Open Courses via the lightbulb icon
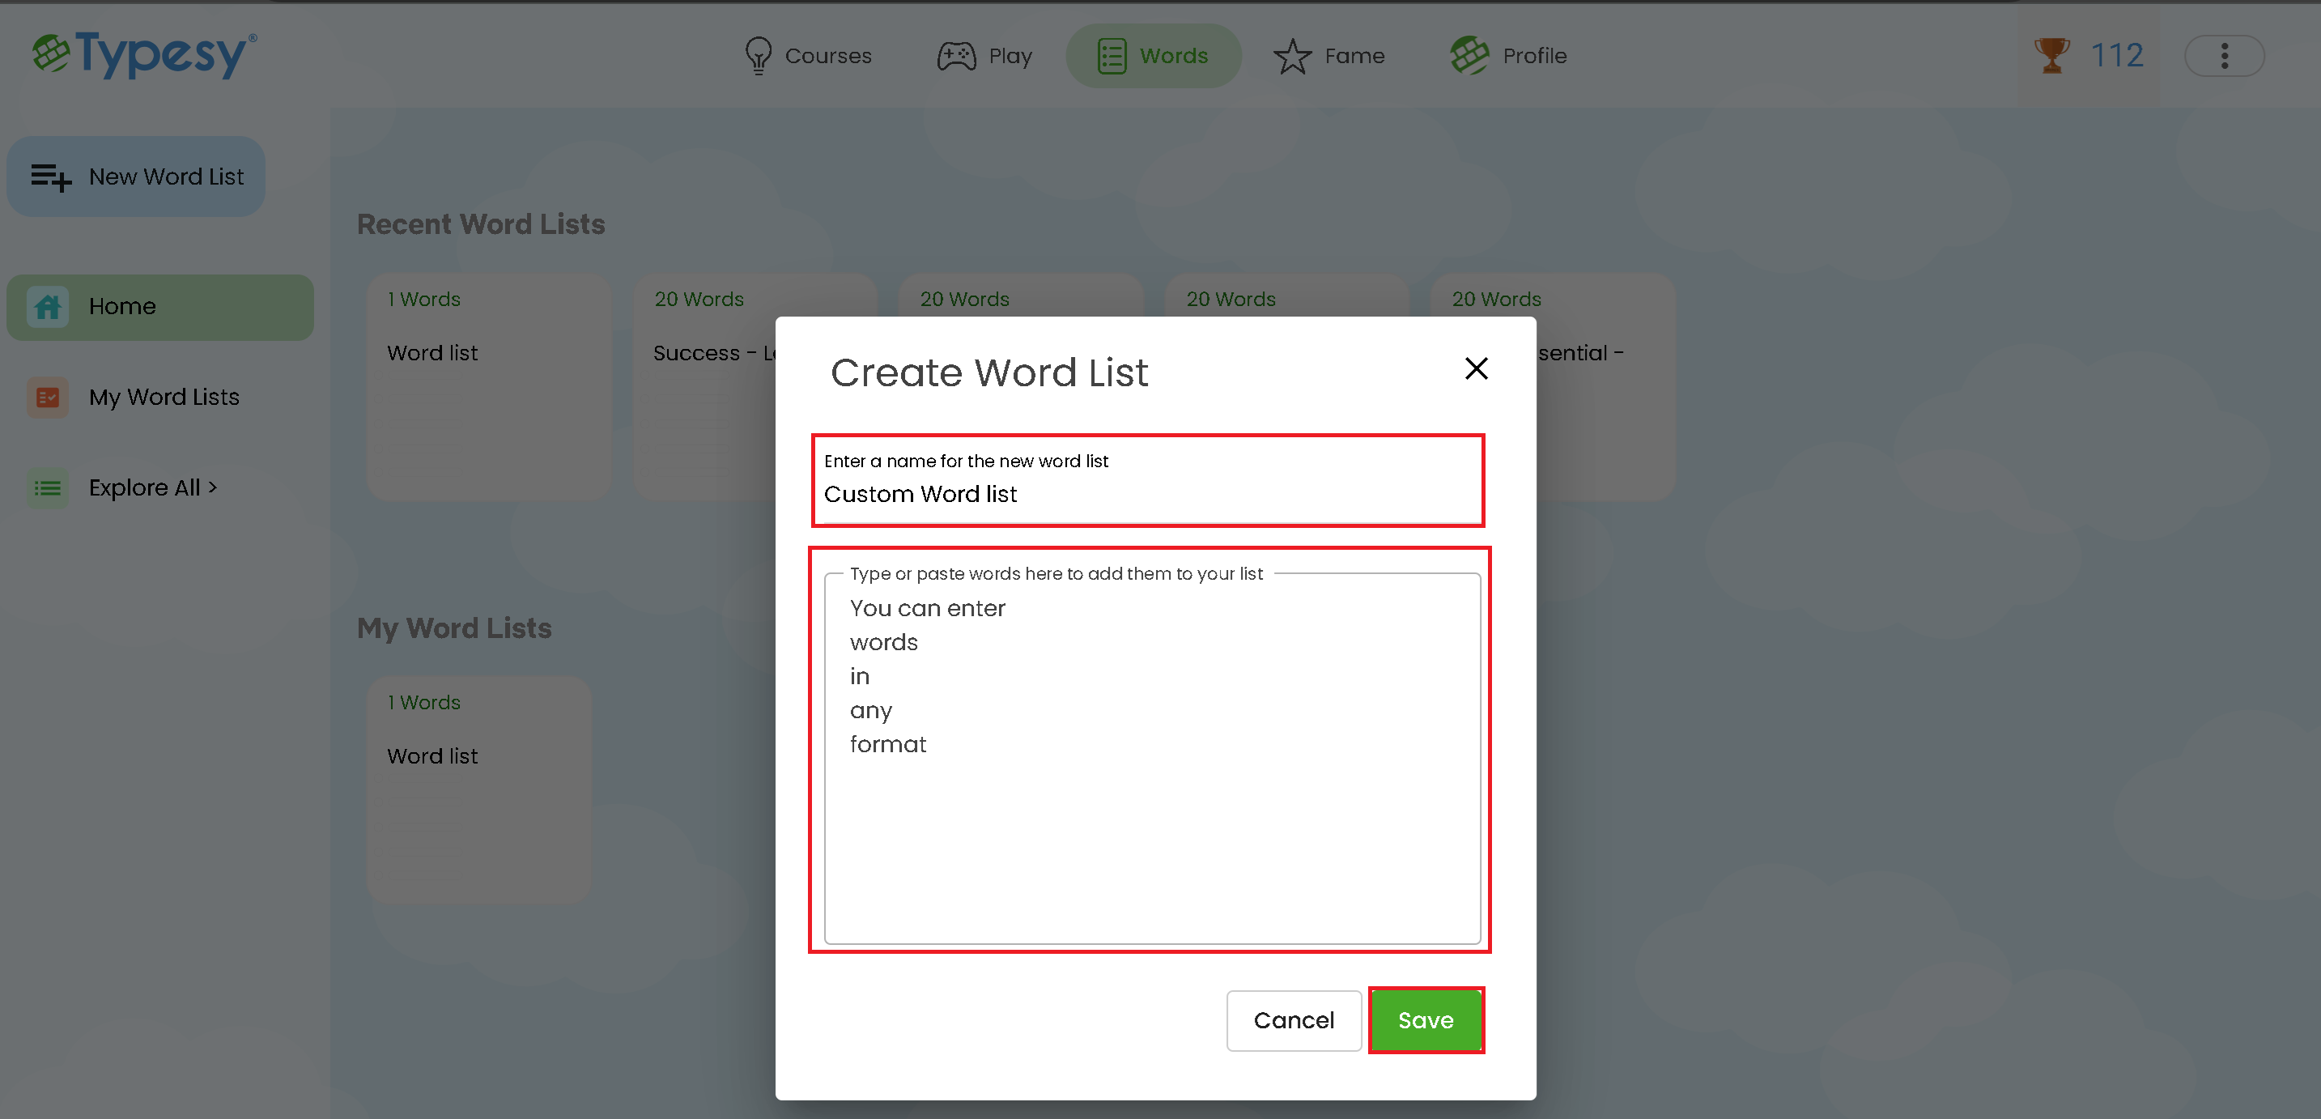Image resolution: width=2321 pixels, height=1119 pixels. tap(759, 55)
